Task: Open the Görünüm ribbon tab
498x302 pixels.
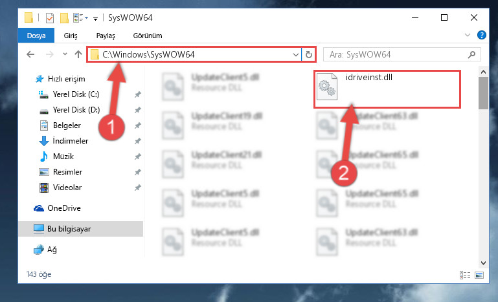Action: [148, 36]
